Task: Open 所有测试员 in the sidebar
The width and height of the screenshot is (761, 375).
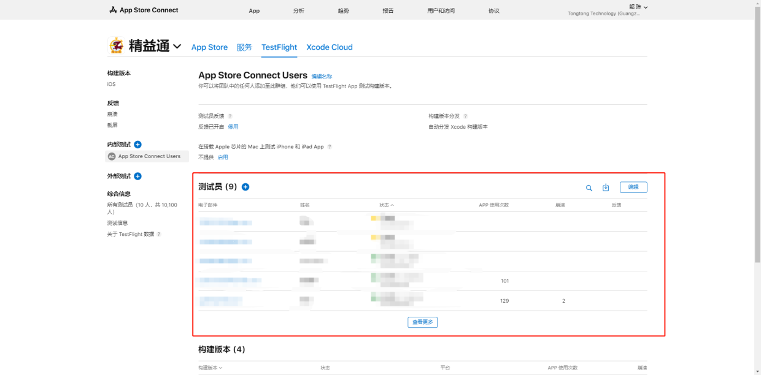Action: (x=142, y=208)
